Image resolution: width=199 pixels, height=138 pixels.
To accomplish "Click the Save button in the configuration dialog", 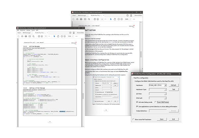I will tap(162, 119).
